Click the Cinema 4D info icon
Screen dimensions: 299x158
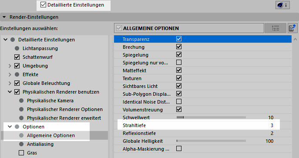pos(282,5)
